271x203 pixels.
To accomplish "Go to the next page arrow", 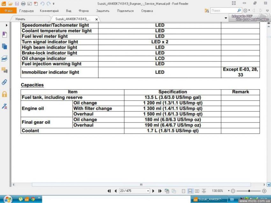I will click(x=153, y=191).
